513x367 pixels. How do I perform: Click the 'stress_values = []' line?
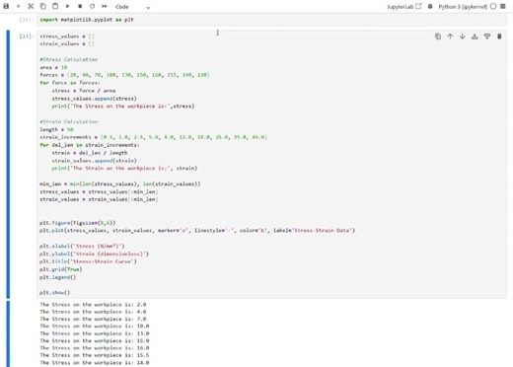click(x=67, y=37)
